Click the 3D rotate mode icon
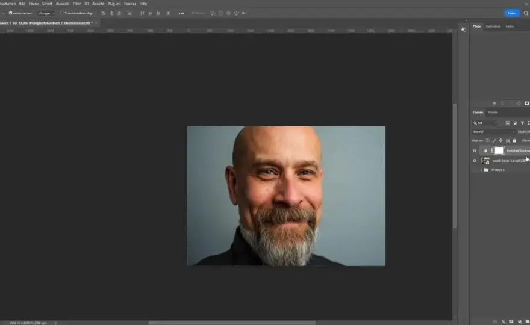This screenshot has height=325, width=530. coord(213,13)
